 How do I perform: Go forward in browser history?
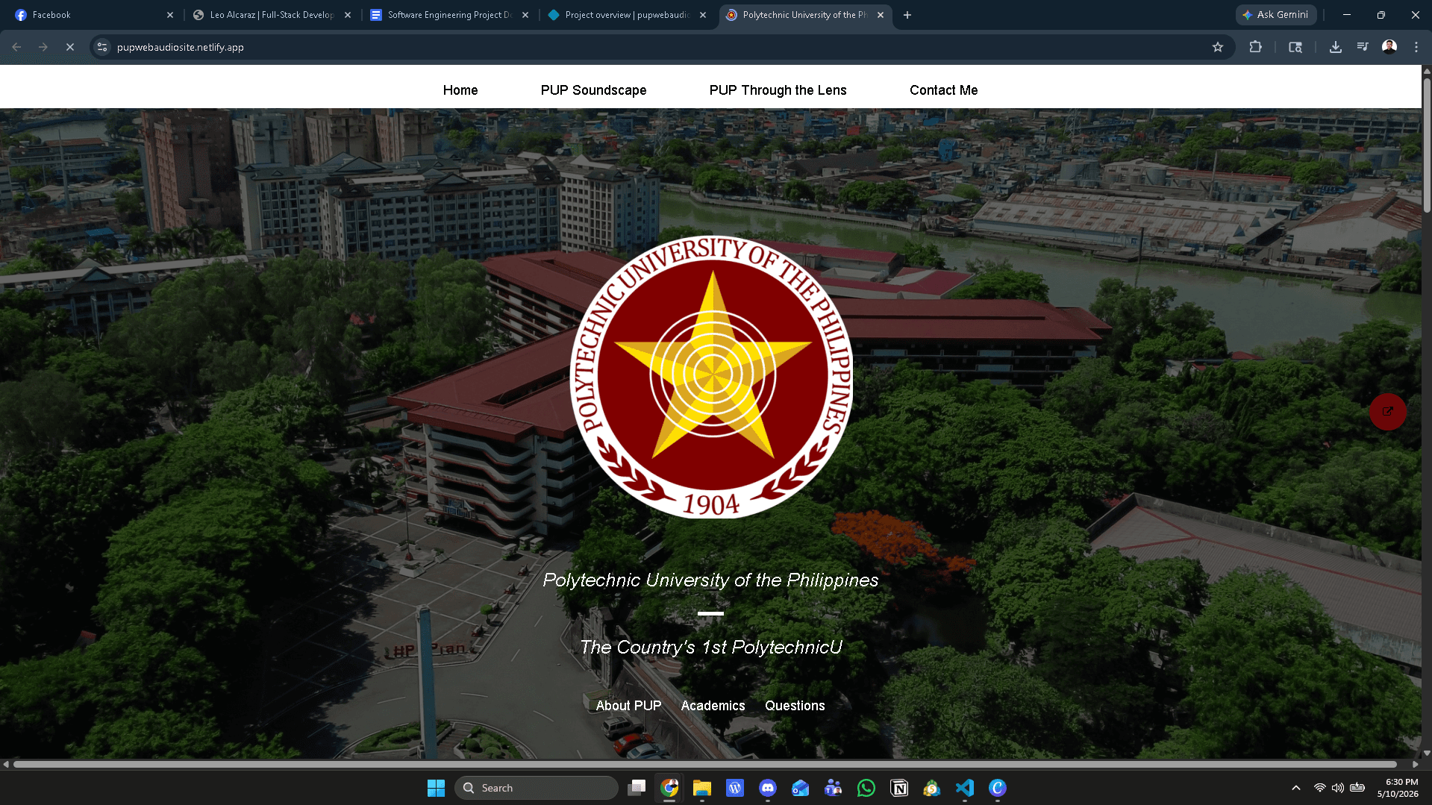pyautogui.click(x=43, y=47)
